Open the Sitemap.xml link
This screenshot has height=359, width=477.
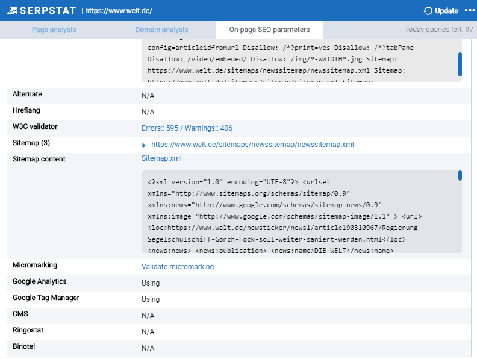(x=161, y=158)
